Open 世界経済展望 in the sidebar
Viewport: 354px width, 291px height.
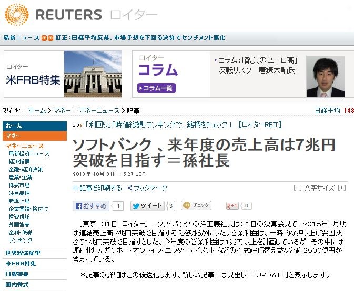(23, 253)
